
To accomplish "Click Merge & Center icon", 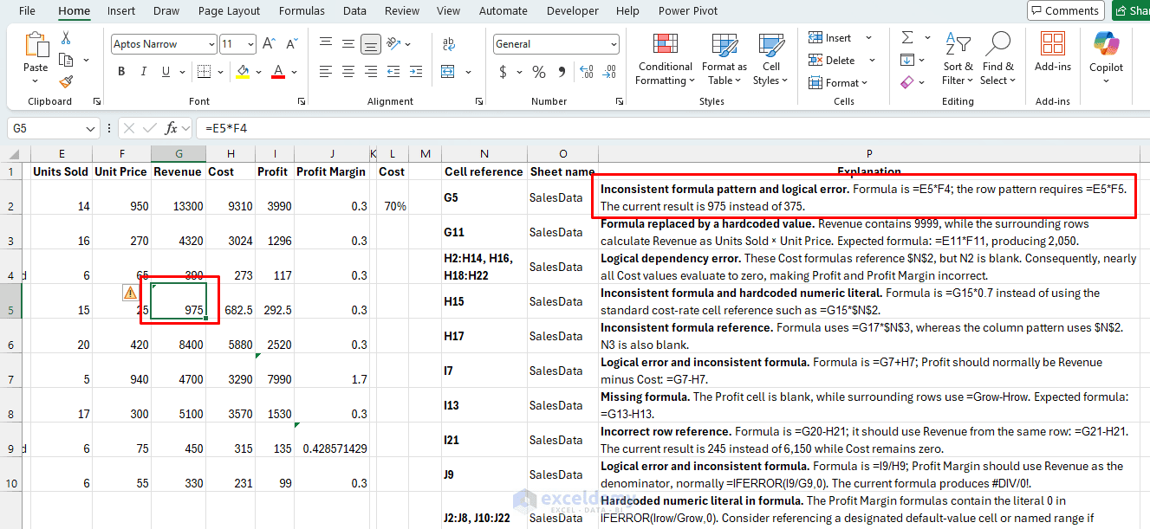I will coord(449,72).
